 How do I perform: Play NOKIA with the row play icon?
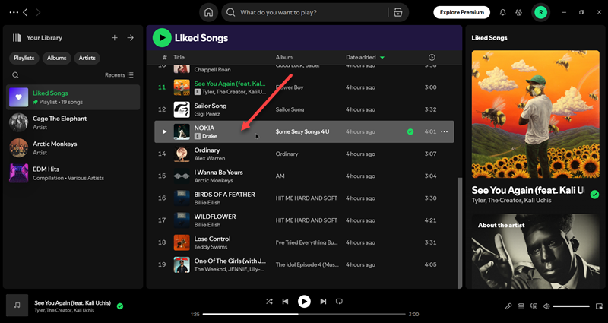pos(164,131)
